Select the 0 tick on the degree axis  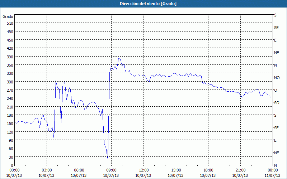pos(12,165)
